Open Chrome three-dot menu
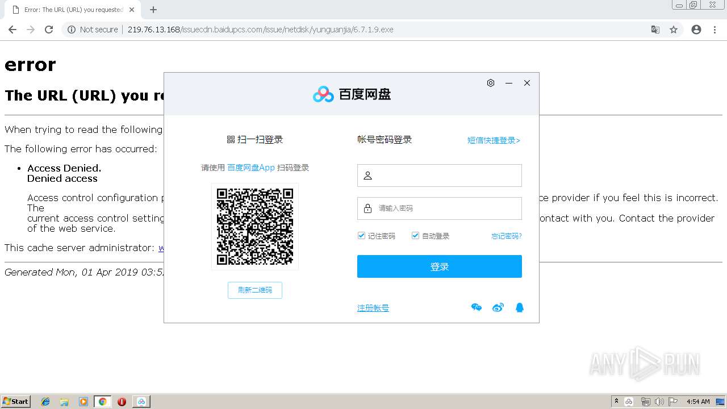 pyautogui.click(x=715, y=30)
